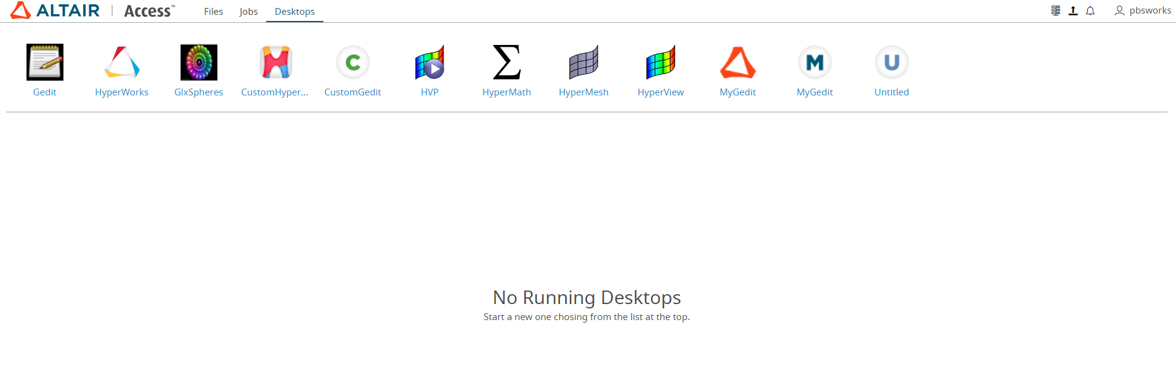Screen dimensions: 1176x365
Task: Start a HyperWorks desktop session
Action: coord(122,62)
